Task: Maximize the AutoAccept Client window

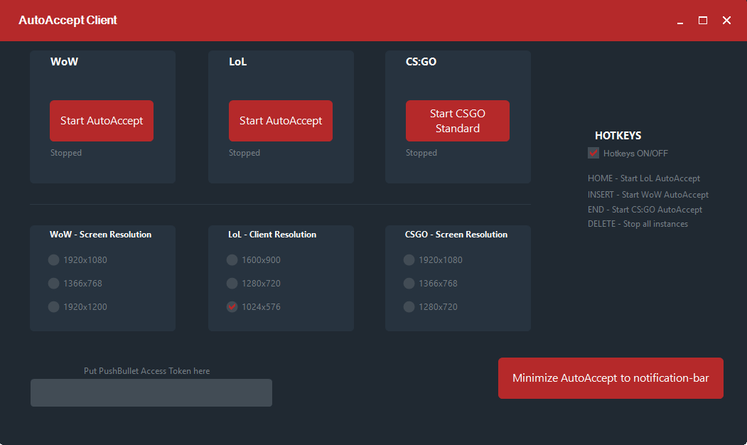Action: pyautogui.click(x=703, y=21)
